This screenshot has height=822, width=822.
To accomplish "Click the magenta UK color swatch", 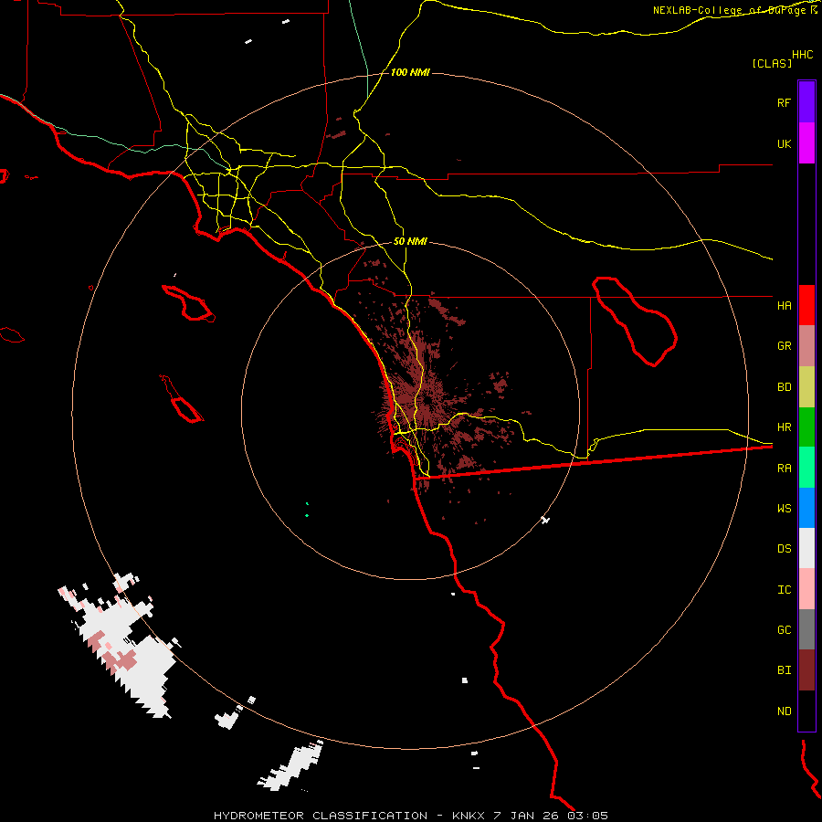I will point(806,143).
